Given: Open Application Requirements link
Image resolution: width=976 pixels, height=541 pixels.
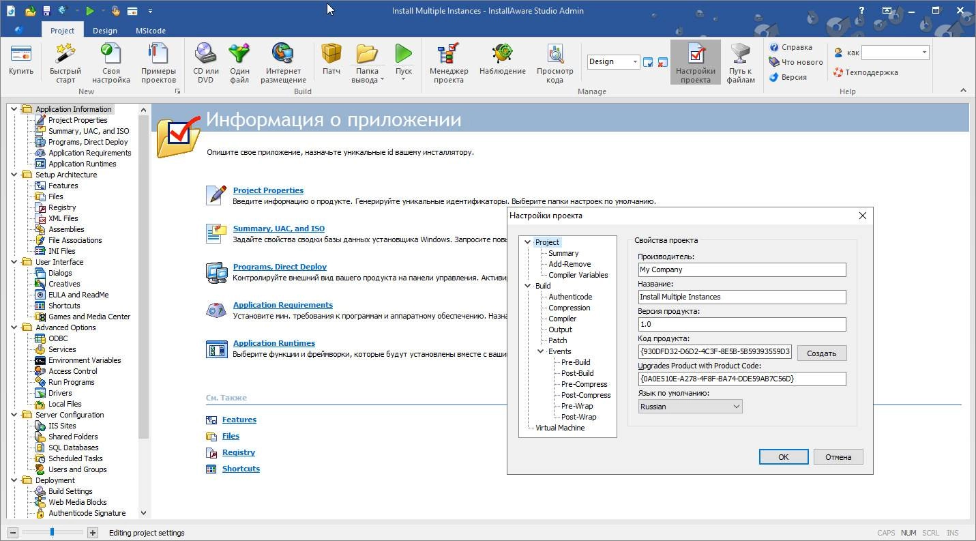Looking at the screenshot, I should point(283,305).
